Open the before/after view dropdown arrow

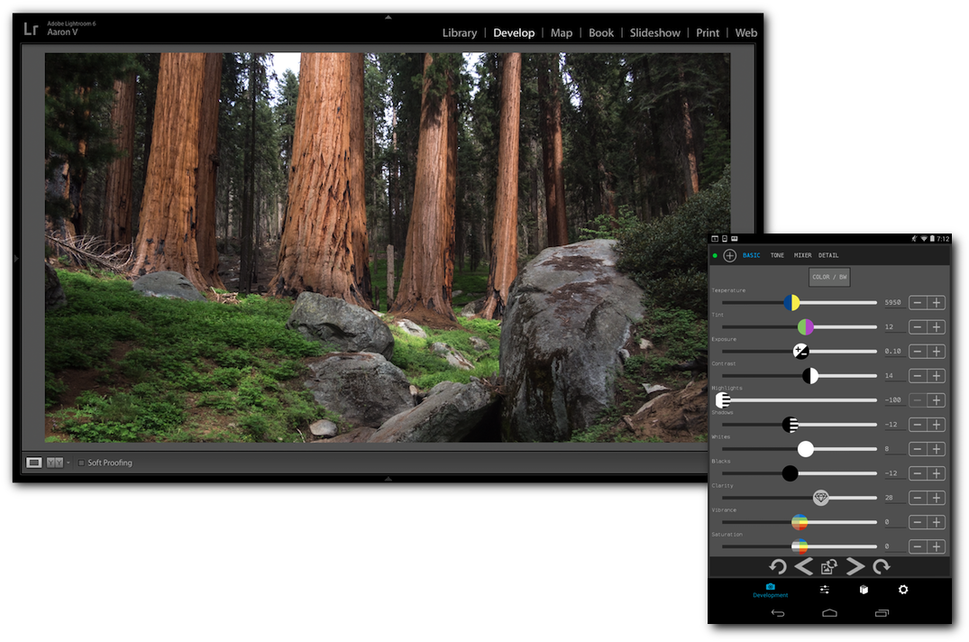[x=68, y=463]
